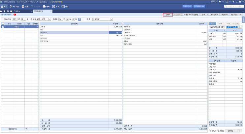Click the 엑셀업로드작성방법 button
This screenshot has width=245, height=134.
tap(191, 15)
